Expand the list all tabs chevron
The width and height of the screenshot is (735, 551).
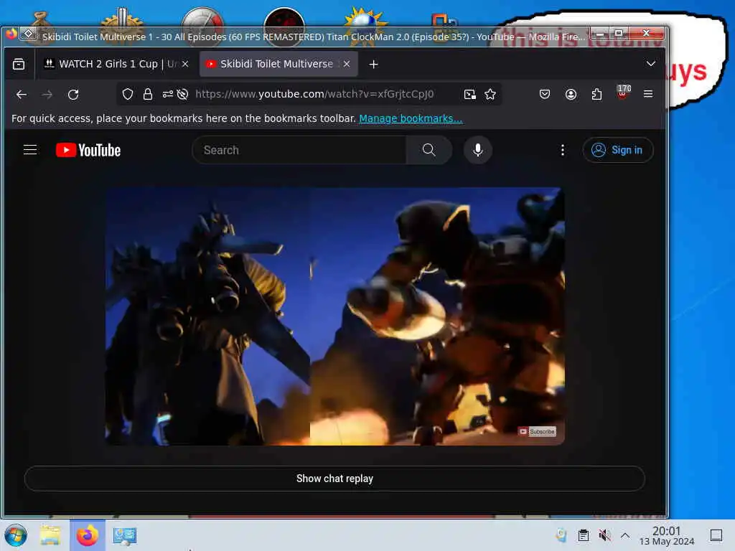(x=650, y=63)
